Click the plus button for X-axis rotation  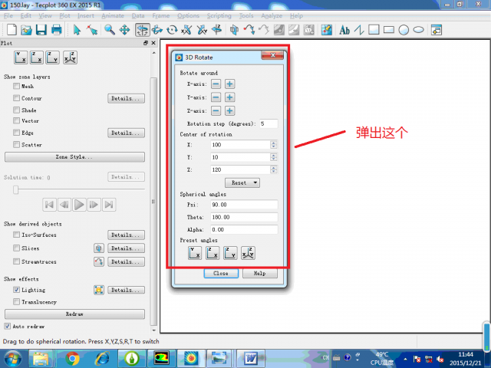[229, 84]
